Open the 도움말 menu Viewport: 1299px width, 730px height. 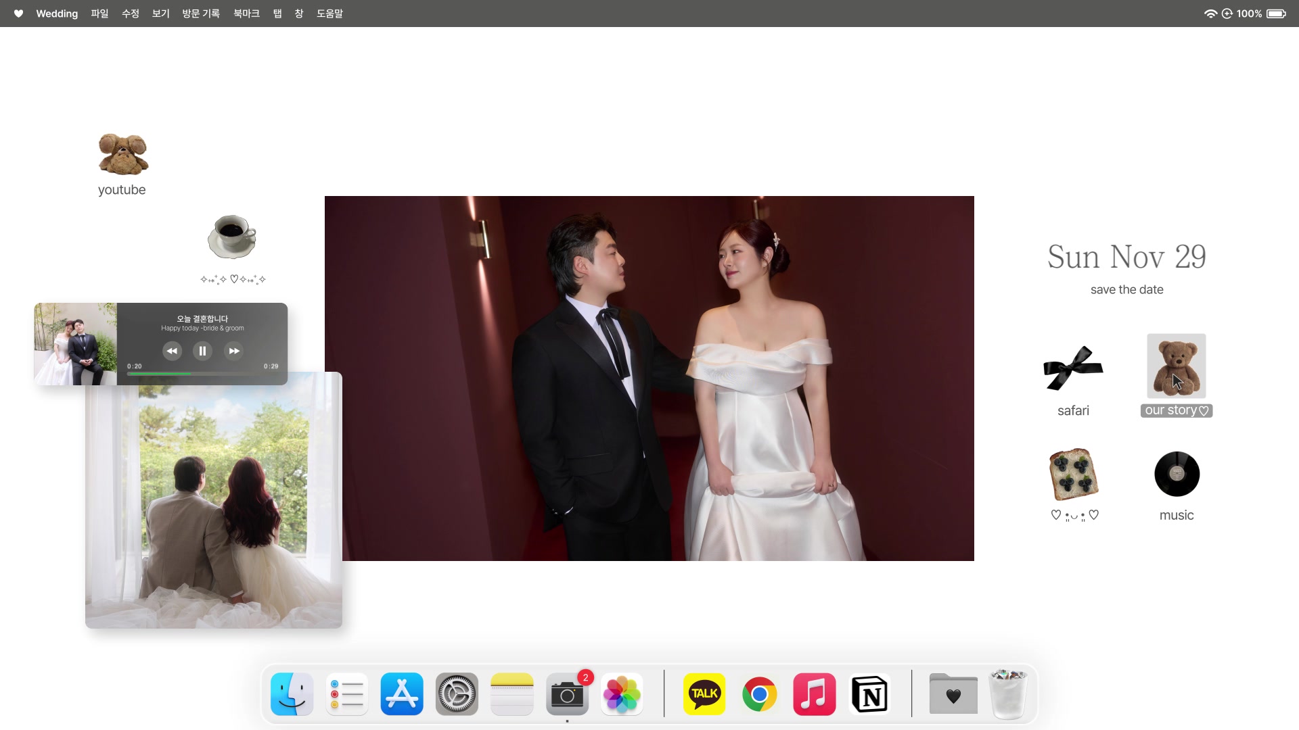pyautogui.click(x=329, y=14)
